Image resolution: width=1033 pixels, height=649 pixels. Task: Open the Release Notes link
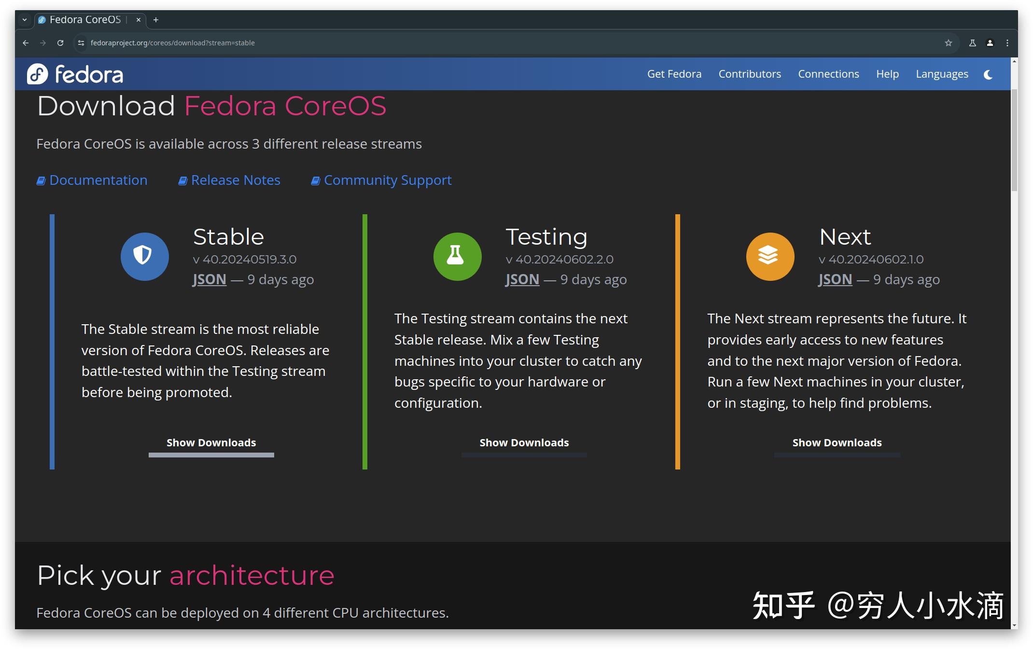pos(236,180)
